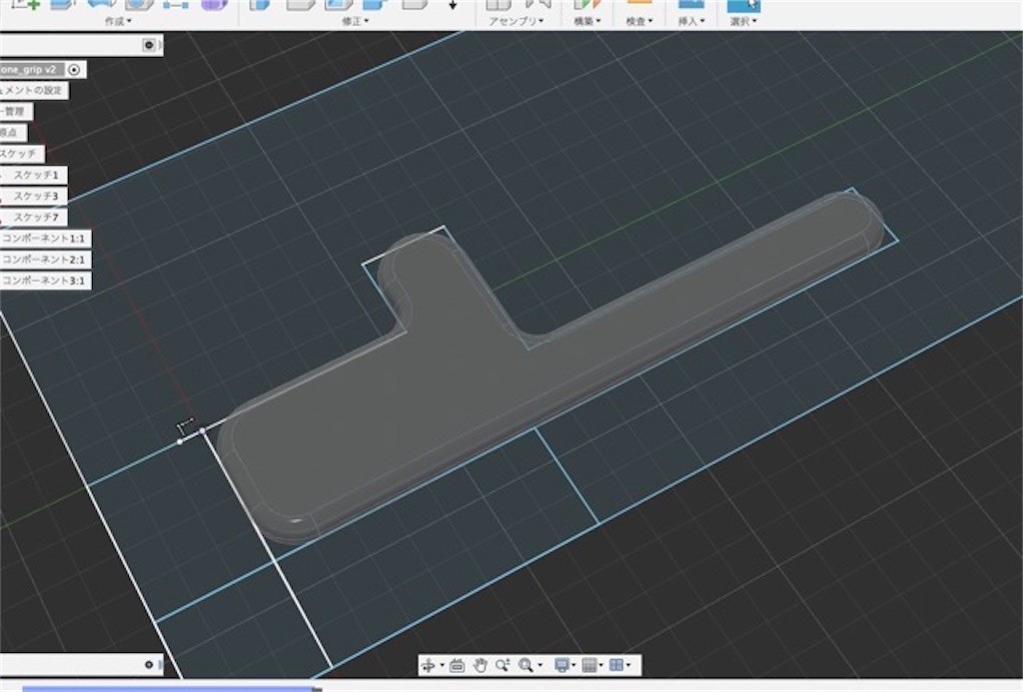1023x692 pixels.
Task: Open the 検査 (Inspect) dropdown menu
Action: pos(639,22)
